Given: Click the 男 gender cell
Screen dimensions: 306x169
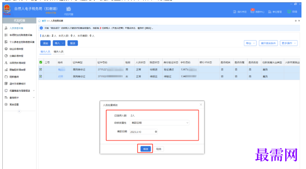Looking at the screenshot, I should [127, 70].
